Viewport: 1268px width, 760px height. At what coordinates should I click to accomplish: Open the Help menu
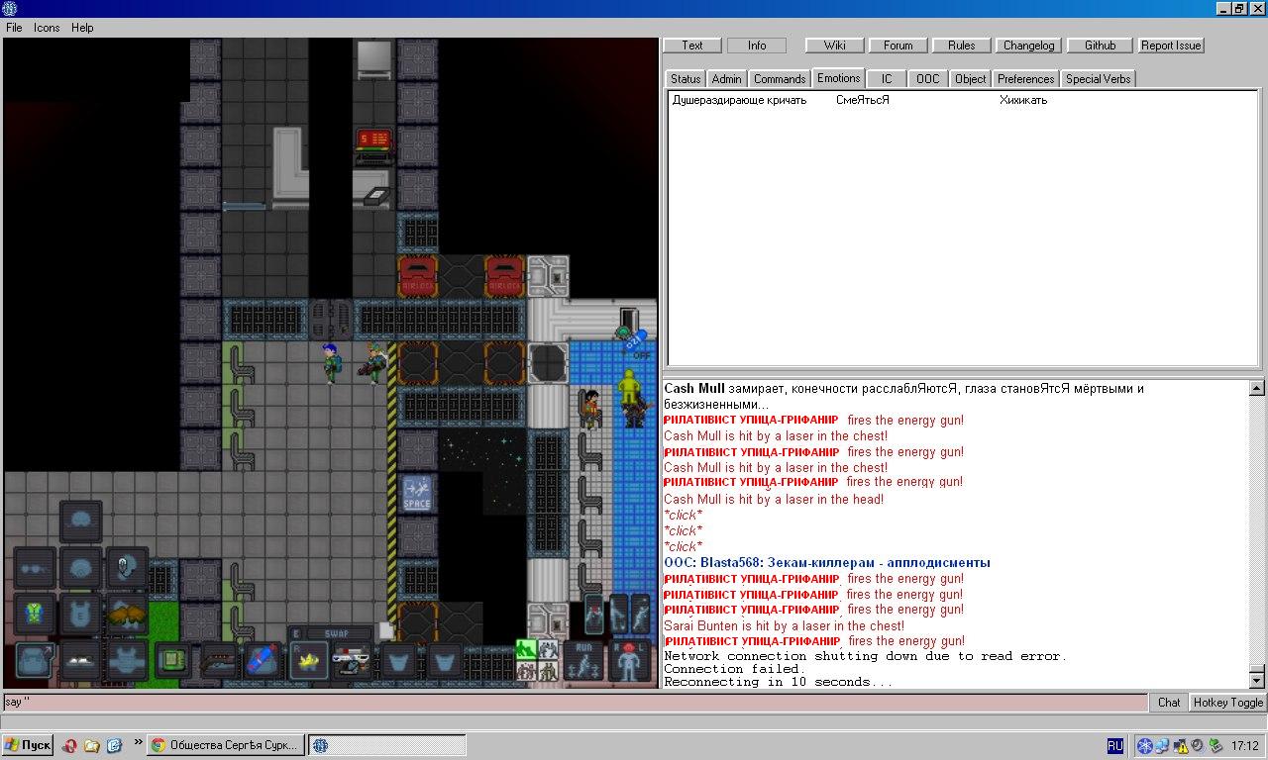(x=82, y=28)
